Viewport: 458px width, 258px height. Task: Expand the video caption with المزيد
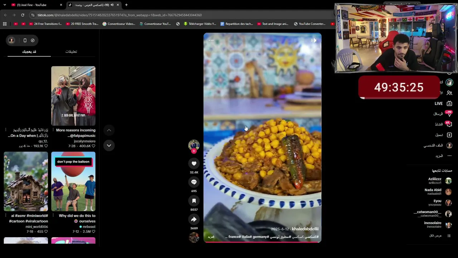click(x=211, y=237)
